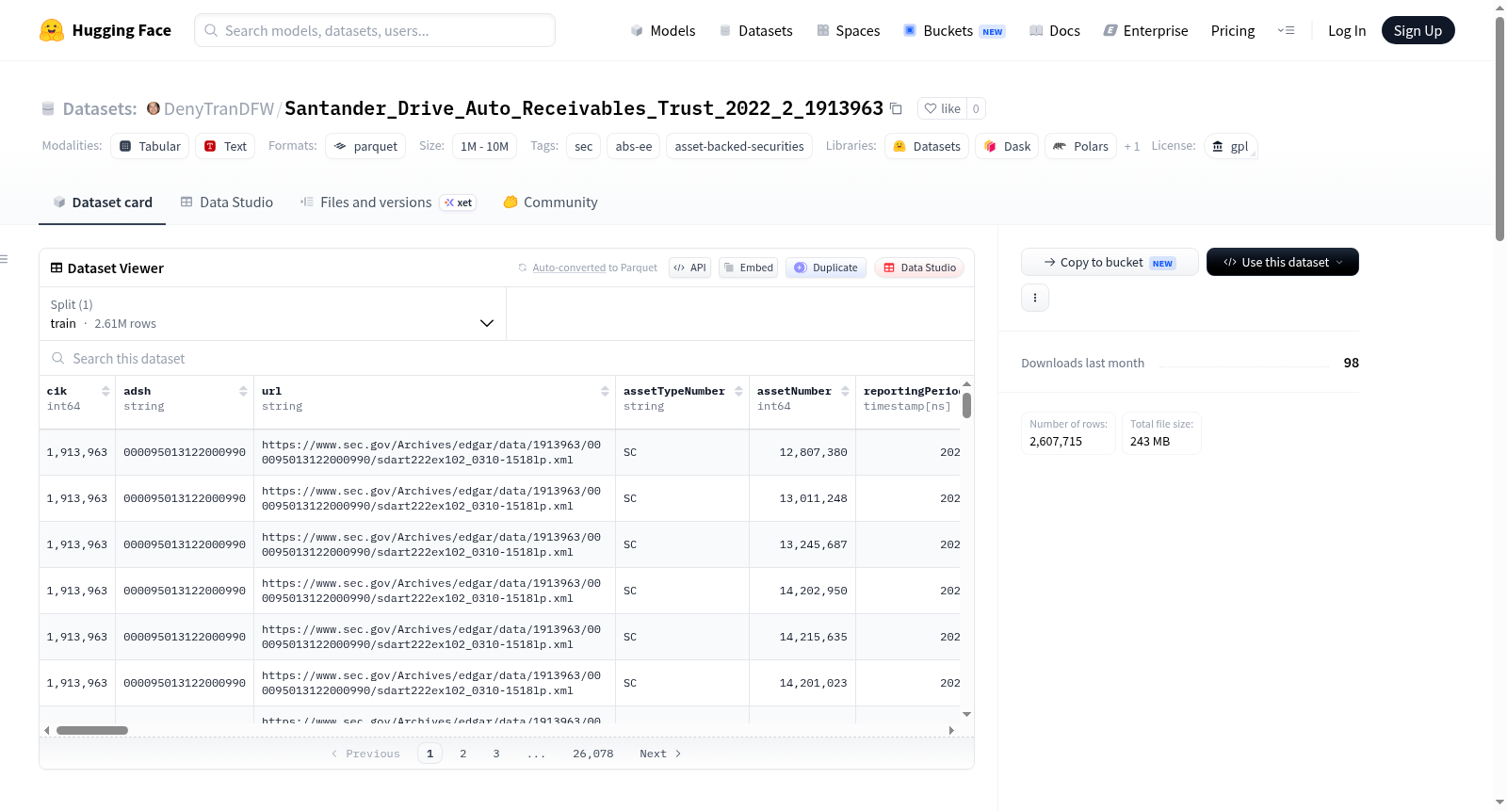Click the Log In link

click(x=1347, y=31)
